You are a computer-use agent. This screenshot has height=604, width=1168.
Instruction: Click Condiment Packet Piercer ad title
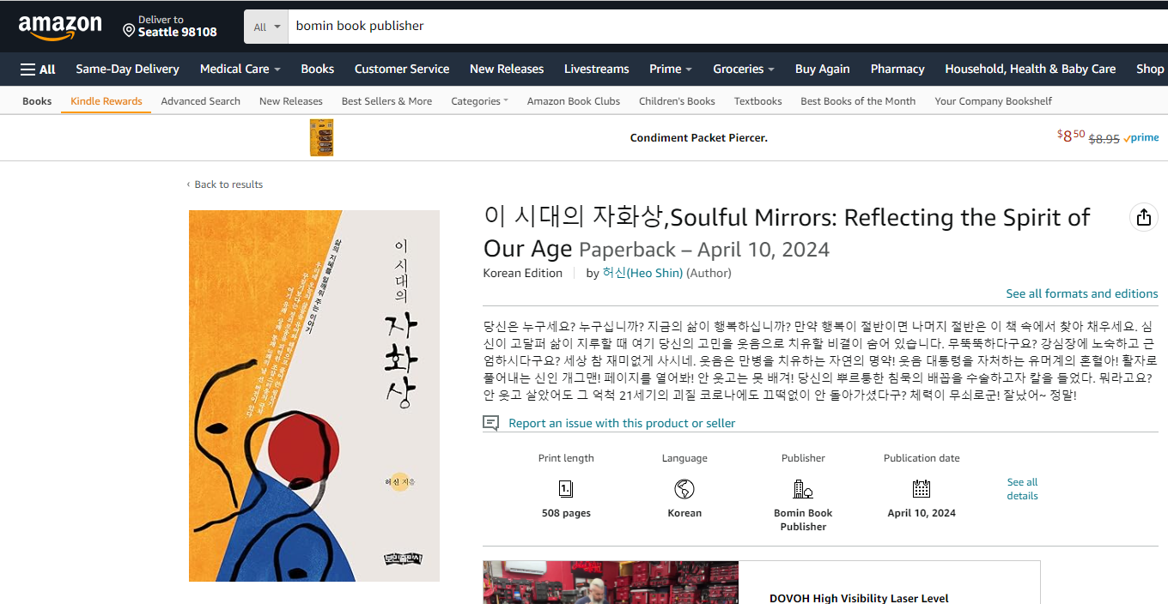(699, 138)
